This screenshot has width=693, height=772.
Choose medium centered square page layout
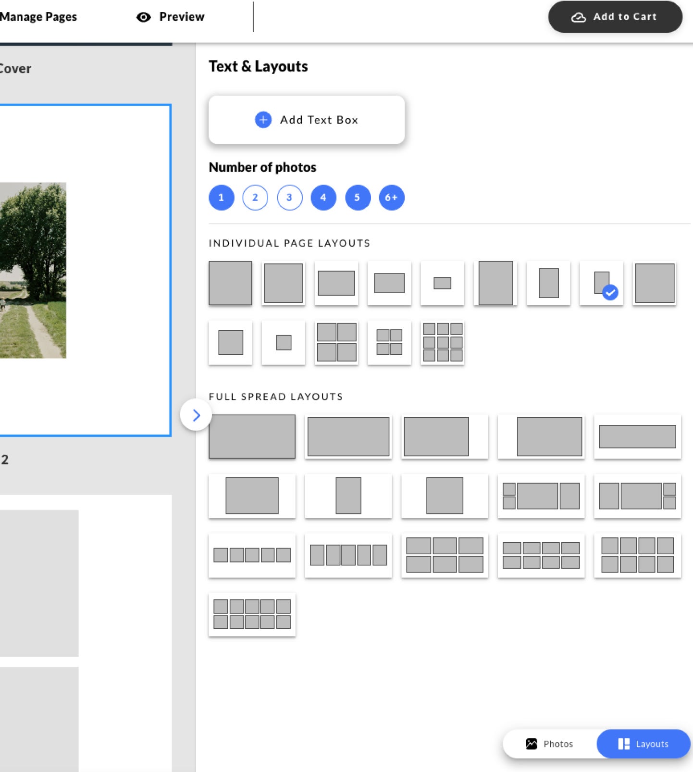click(231, 343)
